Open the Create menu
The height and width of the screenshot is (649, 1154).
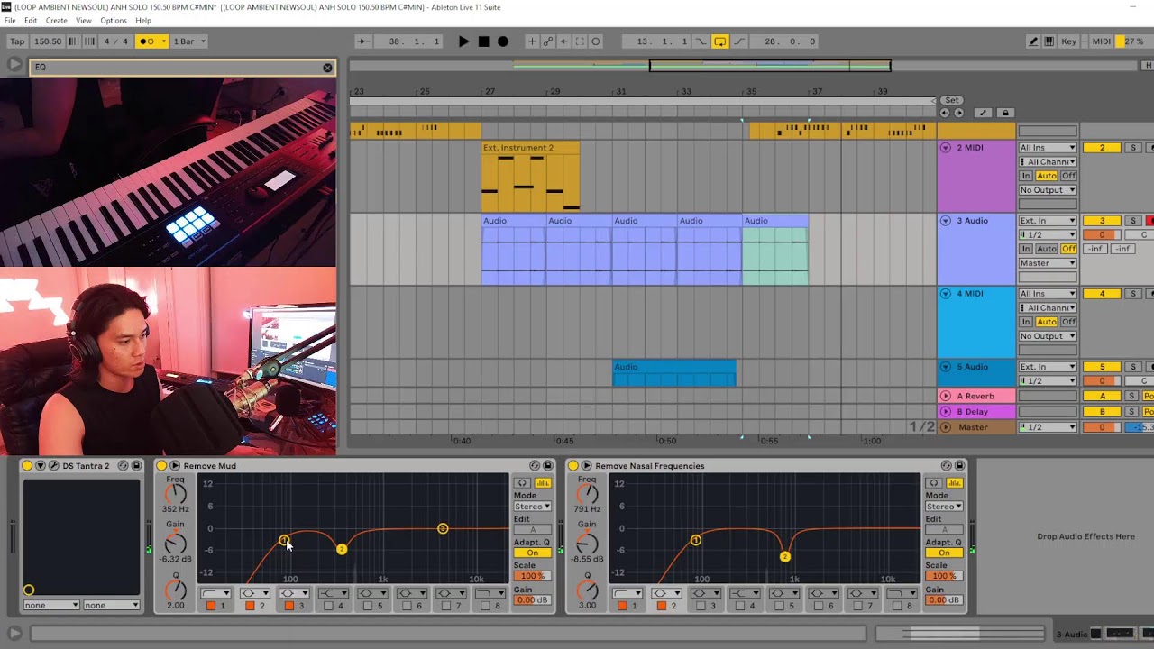tap(56, 20)
